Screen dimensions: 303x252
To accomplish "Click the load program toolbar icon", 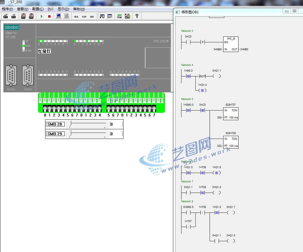I will [14, 16].
